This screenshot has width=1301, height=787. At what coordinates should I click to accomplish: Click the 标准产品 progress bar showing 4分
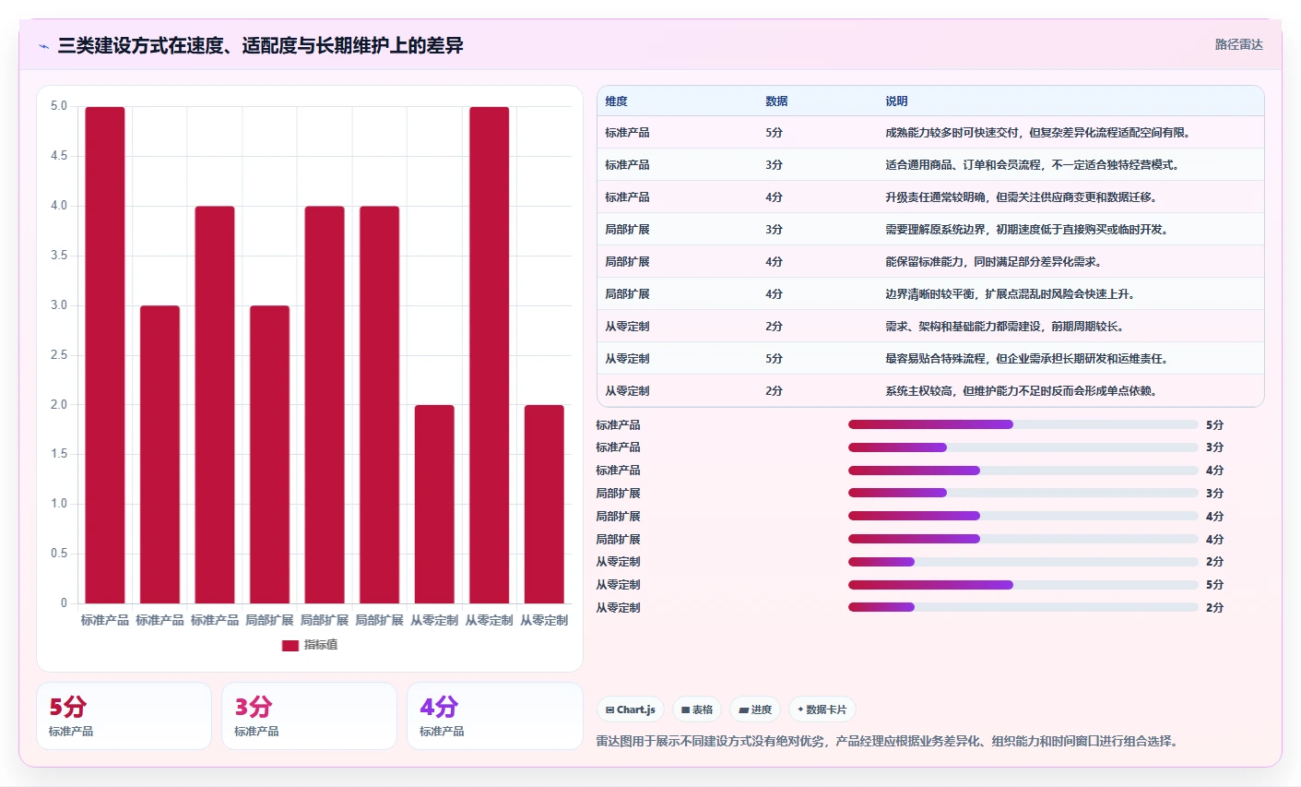[x=1023, y=471]
